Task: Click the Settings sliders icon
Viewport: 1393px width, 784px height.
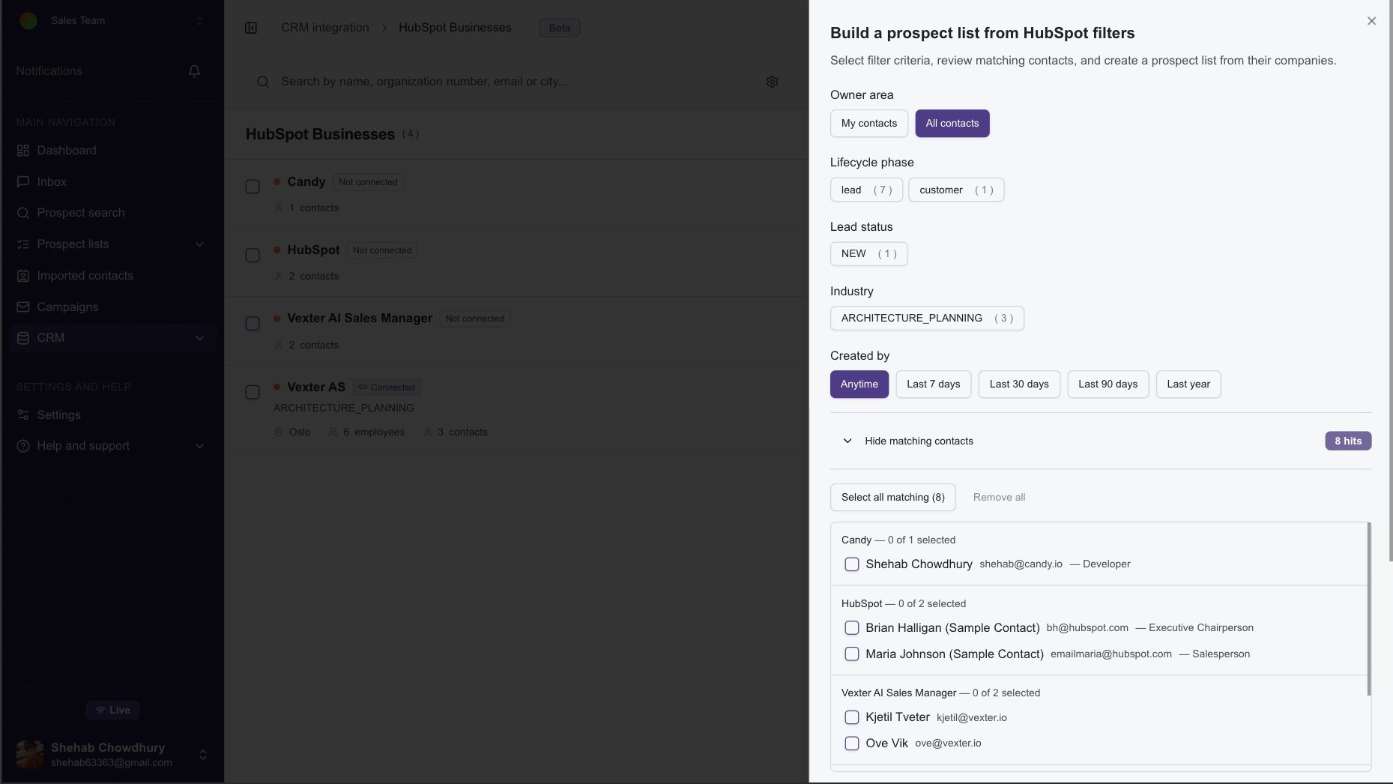Action: click(23, 415)
